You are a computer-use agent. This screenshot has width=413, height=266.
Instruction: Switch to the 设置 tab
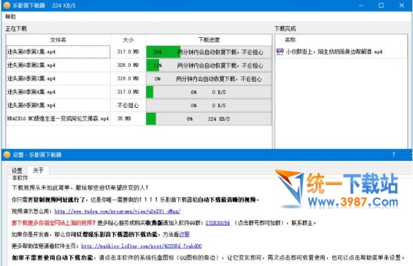[17, 170]
